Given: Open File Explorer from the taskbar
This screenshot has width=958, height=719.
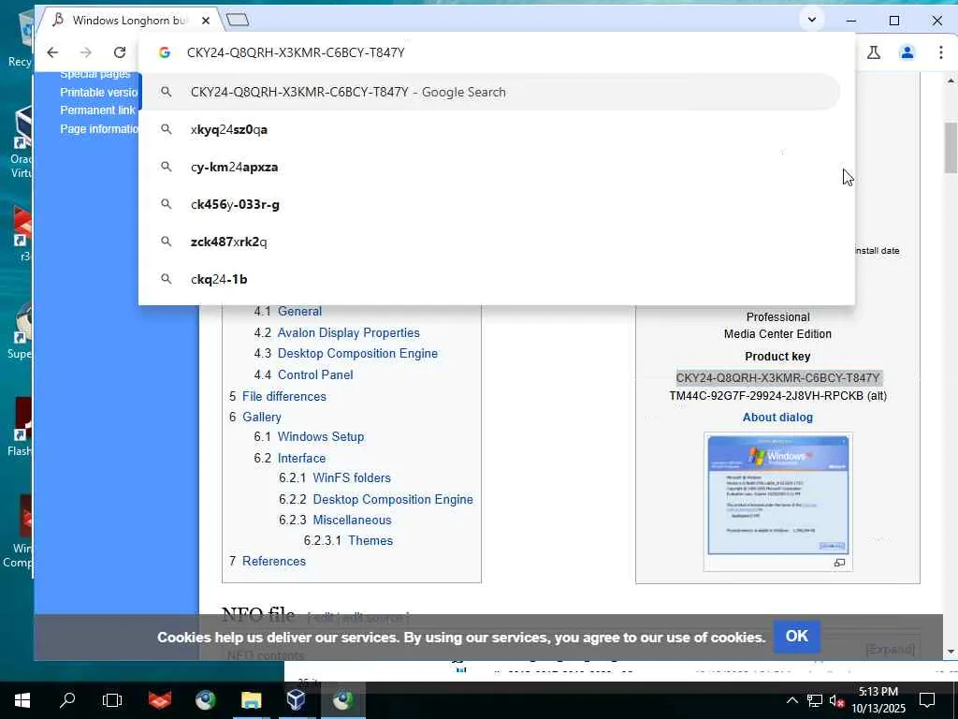Looking at the screenshot, I should 251,700.
